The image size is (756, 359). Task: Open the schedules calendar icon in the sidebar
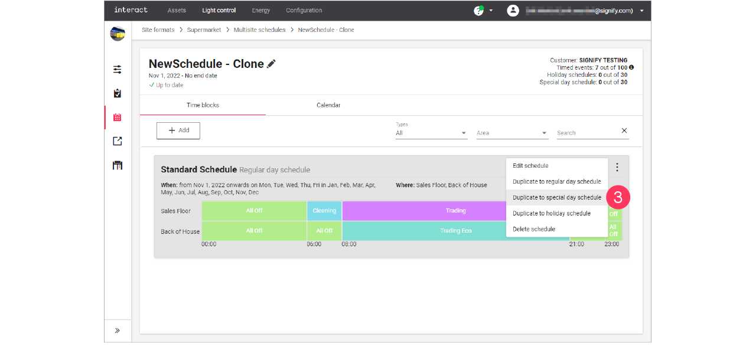[x=117, y=117]
